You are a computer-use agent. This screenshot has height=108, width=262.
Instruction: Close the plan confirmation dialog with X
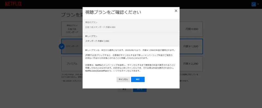point(176,11)
